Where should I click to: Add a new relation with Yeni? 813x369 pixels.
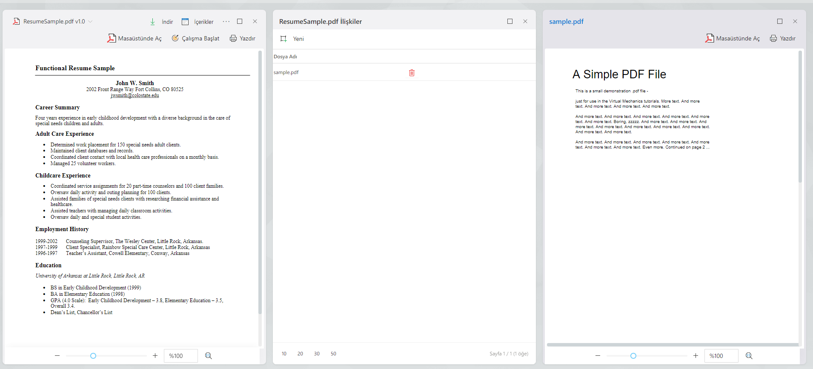coord(292,39)
